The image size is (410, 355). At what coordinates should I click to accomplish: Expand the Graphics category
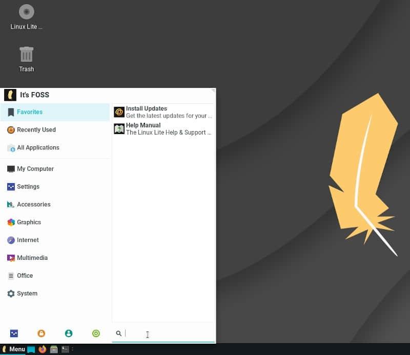coord(55,223)
